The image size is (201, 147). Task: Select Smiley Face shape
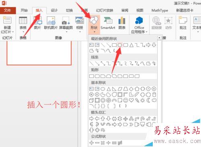[x=125, y=100]
